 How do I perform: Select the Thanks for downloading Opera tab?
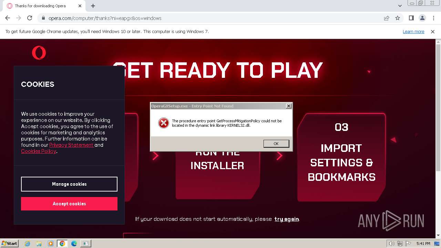pos(44,6)
